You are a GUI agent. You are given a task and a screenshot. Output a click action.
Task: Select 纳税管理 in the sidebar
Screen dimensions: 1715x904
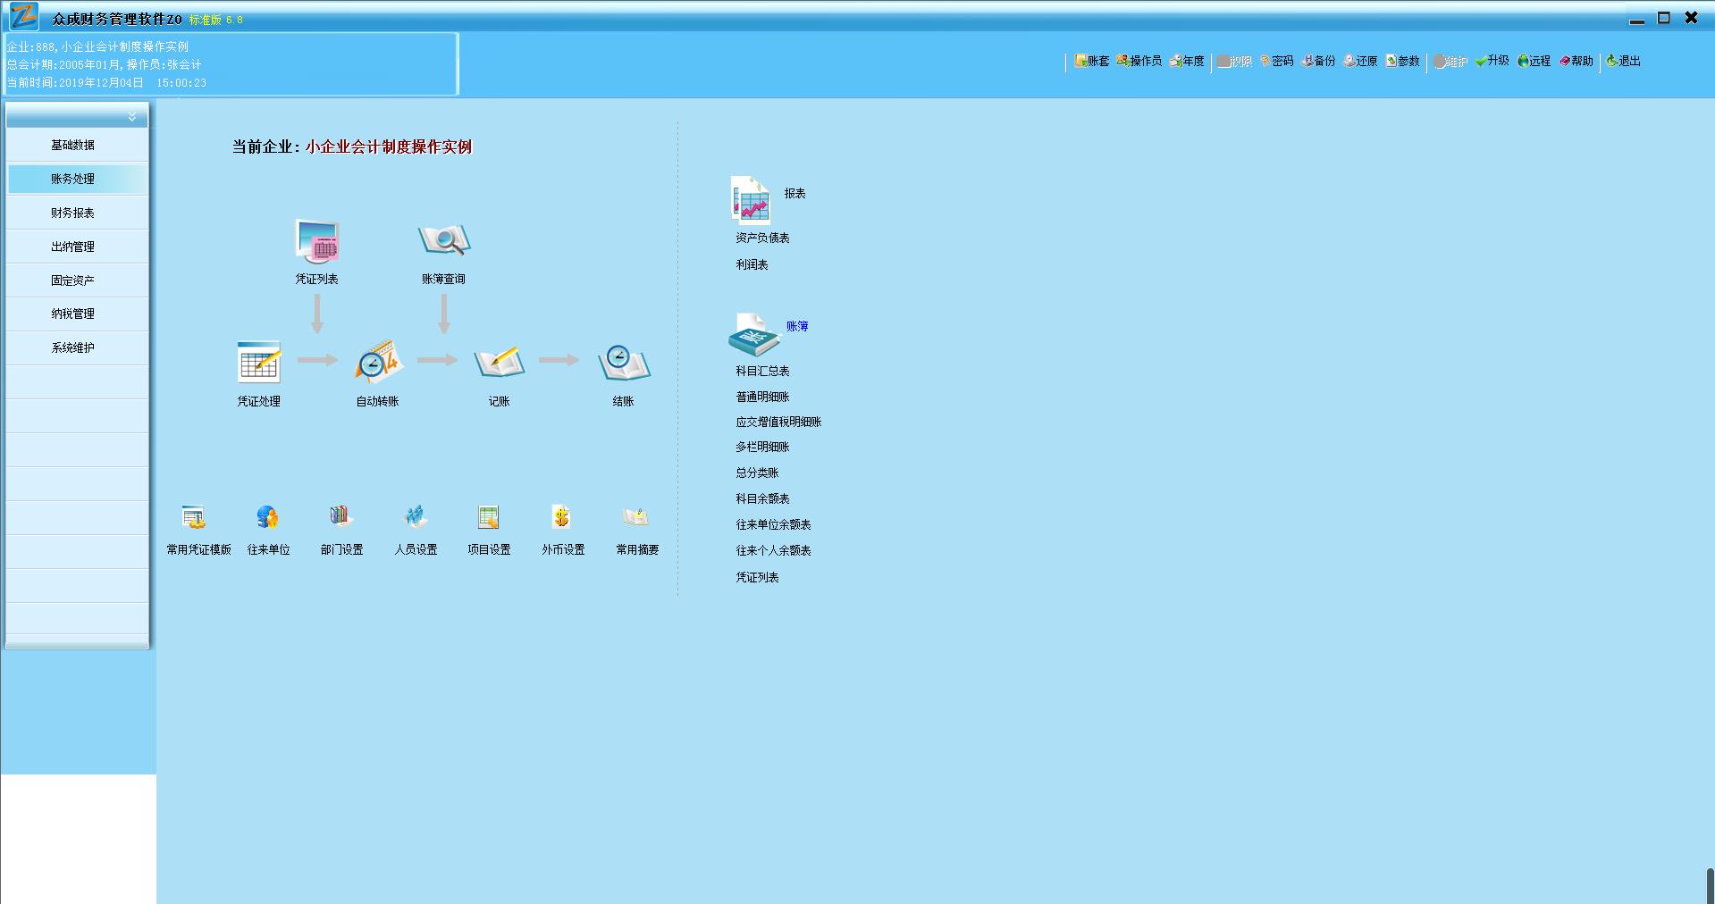coord(77,314)
